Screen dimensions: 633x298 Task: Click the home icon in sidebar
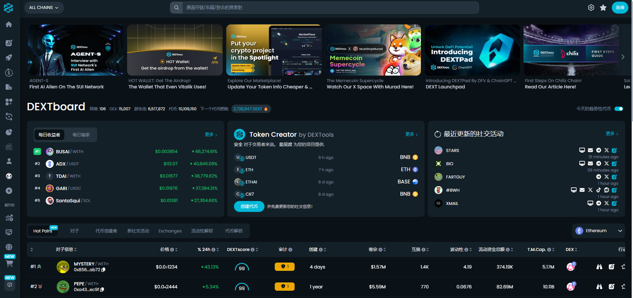[9, 25]
